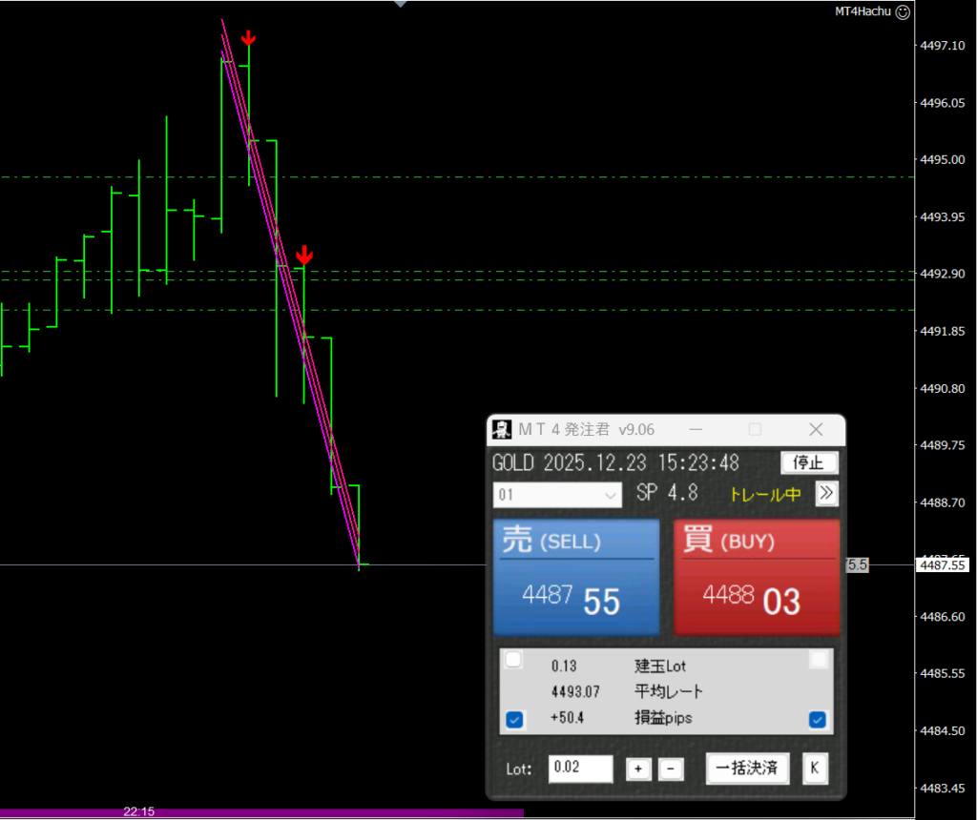Click the MT4 発注君 app icon in title bar

click(x=502, y=429)
